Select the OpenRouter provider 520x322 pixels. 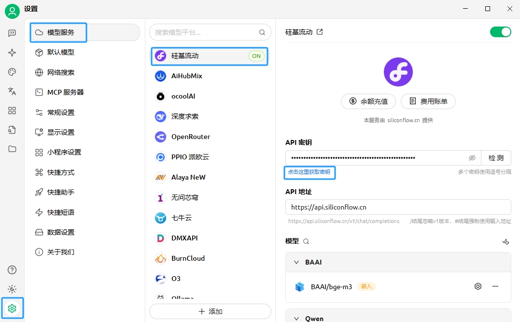coord(210,137)
